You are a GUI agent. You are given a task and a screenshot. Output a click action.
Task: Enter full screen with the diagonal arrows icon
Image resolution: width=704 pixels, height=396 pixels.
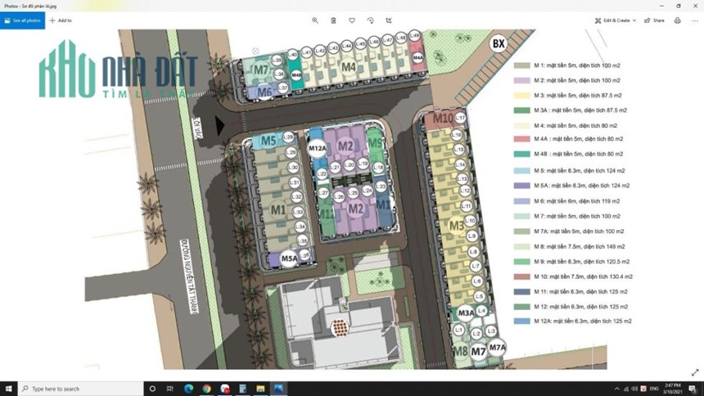click(x=695, y=372)
